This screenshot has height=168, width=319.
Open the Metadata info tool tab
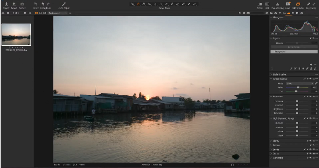point(301,13)
